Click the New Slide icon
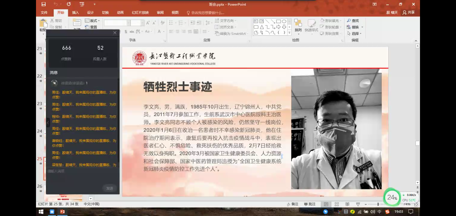Viewport: 456px width, 216px height. tap(77, 23)
